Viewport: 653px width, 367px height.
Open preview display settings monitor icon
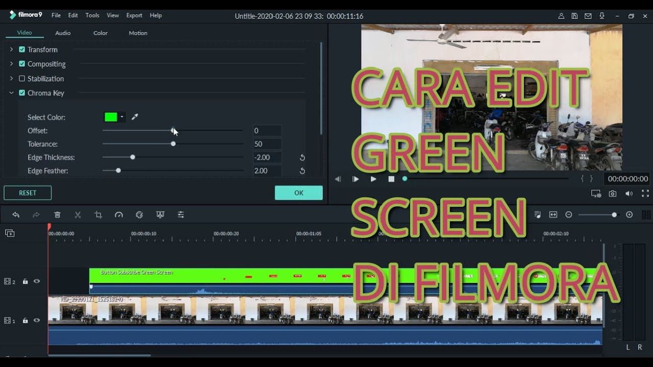coord(596,194)
